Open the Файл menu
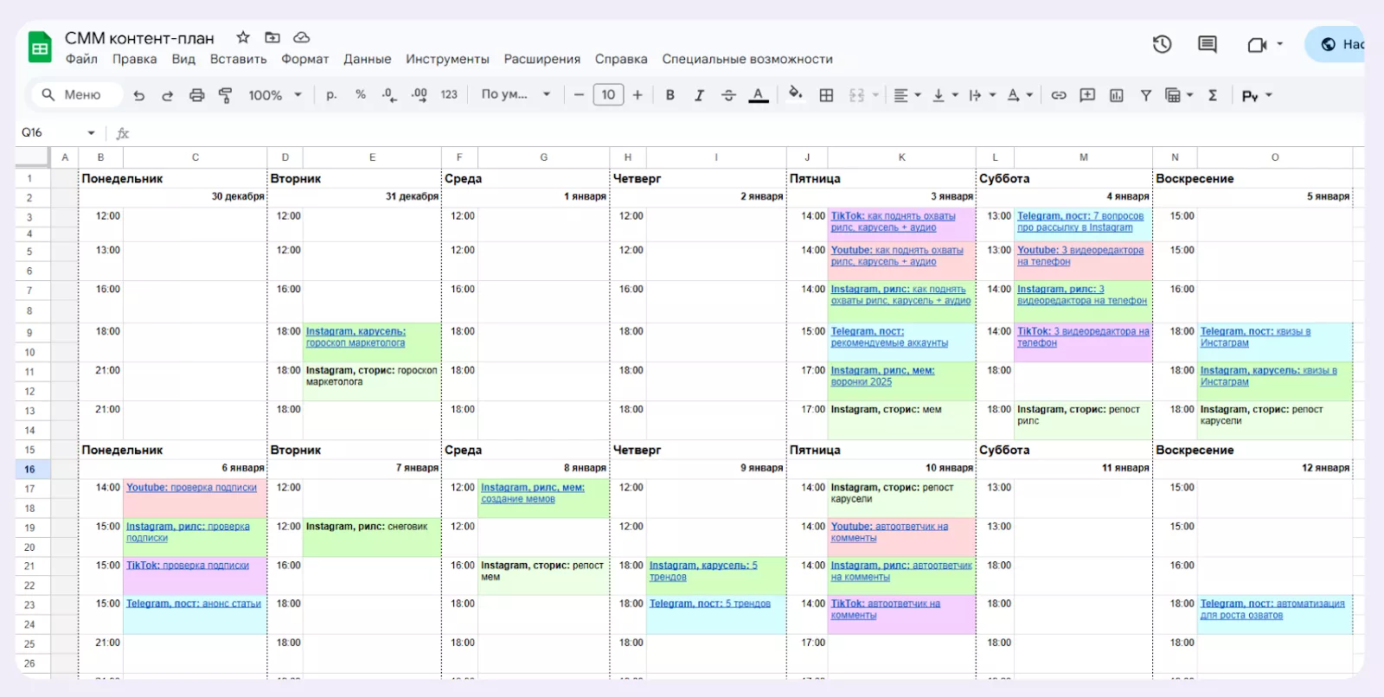The width and height of the screenshot is (1384, 697). pyautogui.click(x=81, y=59)
